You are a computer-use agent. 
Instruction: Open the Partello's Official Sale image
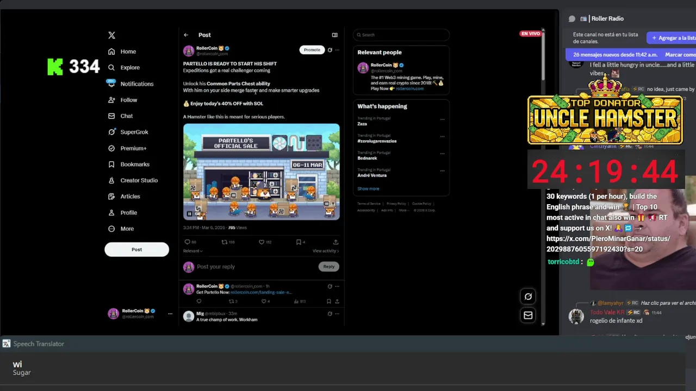(x=262, y=172)
